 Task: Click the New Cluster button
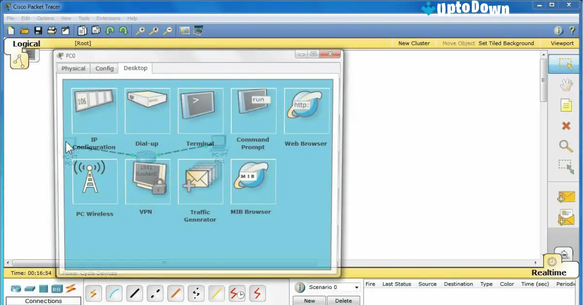coord(414,43)
